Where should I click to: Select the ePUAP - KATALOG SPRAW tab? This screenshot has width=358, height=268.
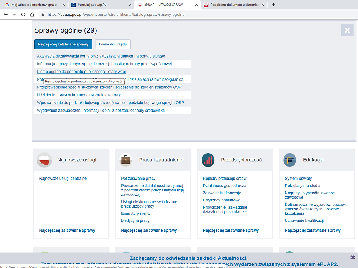168,5
